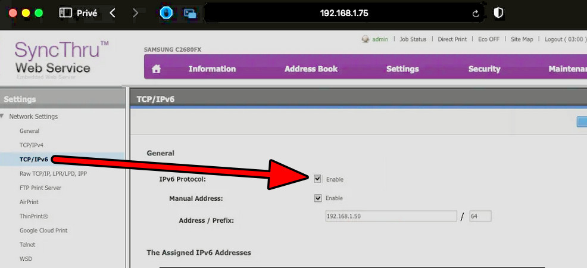The image size is (587, 268).
Task: Open FTP Print Server settings
Action: (x=40, y=188)
